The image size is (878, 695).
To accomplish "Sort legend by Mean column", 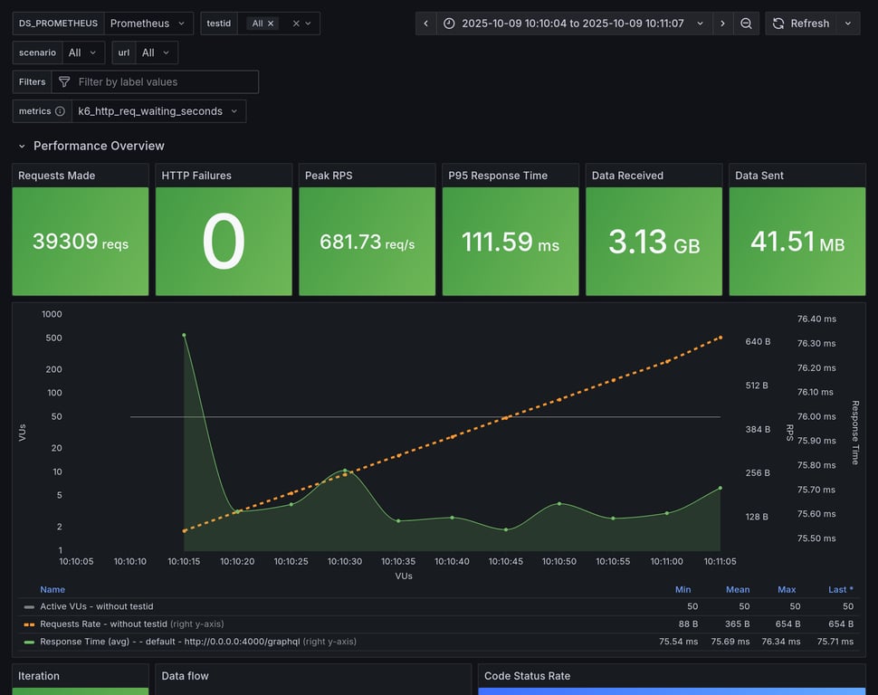I will pos(737,589).
